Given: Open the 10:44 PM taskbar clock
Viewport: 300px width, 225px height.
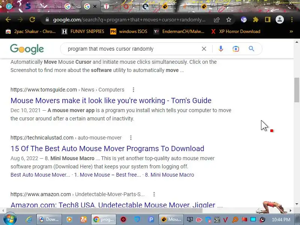Looking at the screenshot, I should click(281, 219).
